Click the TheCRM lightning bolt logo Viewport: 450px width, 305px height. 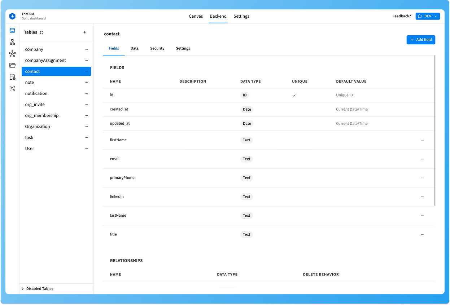click(x=12, y=16)
